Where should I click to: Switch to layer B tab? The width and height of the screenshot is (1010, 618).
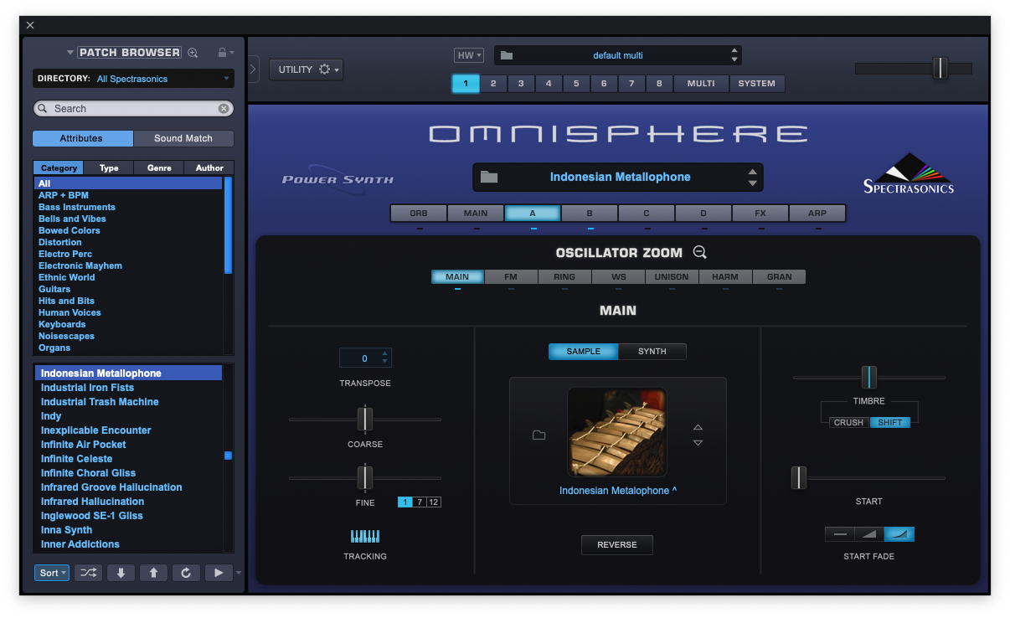click(590, 214)
